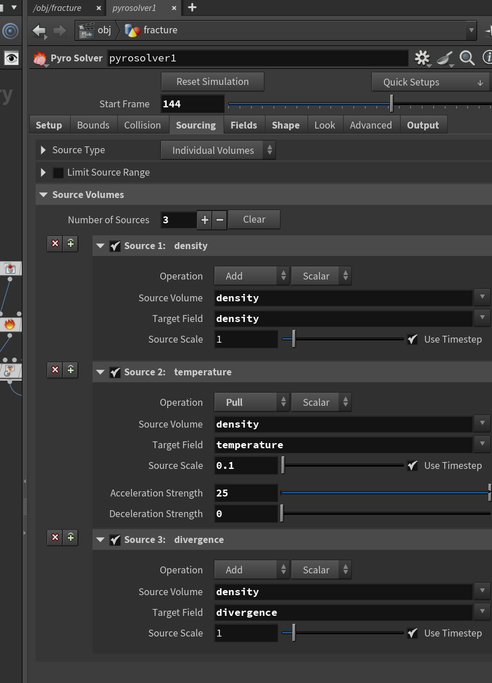Click the magnifier search parameters icon
Image resolution: width=492 pixels, height=683 pixels.
(x=467, y=58)
